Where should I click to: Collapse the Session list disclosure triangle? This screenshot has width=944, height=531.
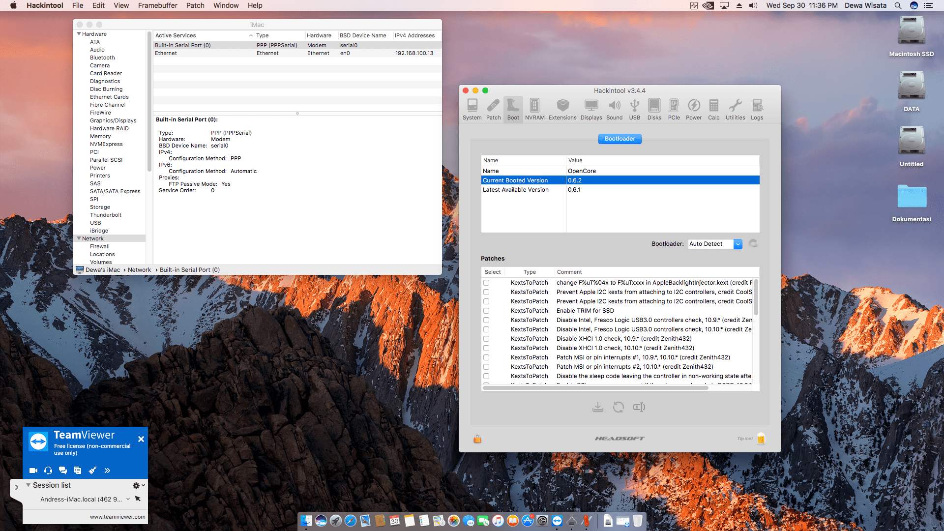click(29, 485)
